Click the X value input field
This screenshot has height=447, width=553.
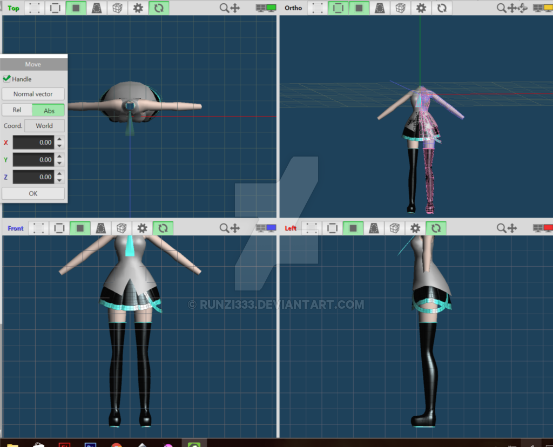pyautogui.click(x=33, y=143)
